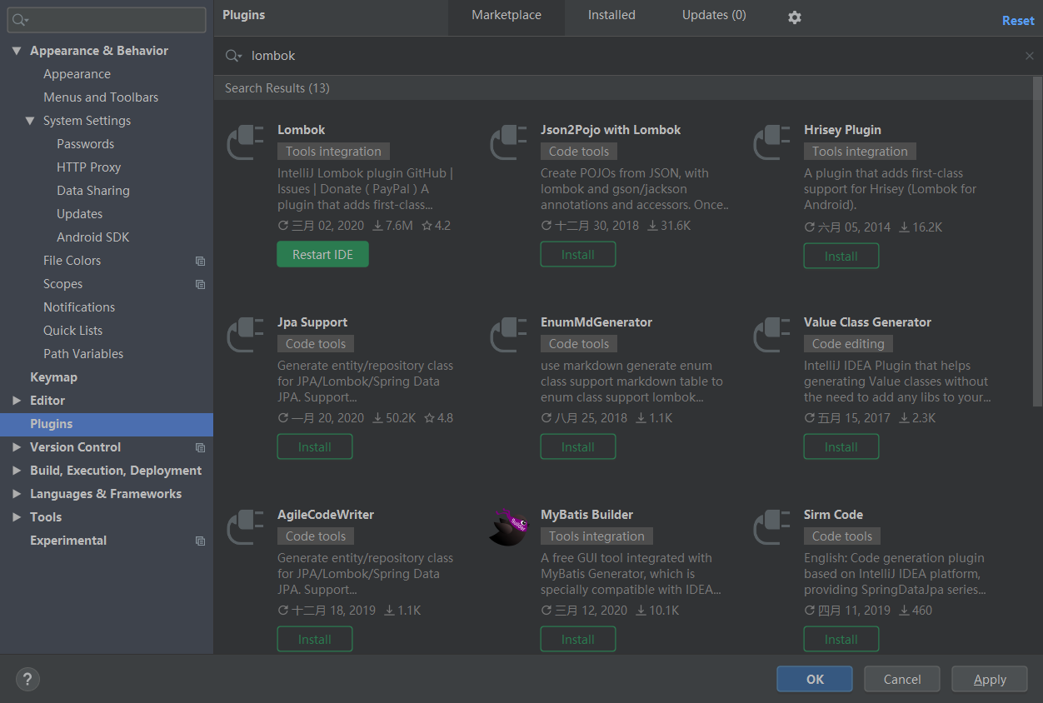
Task: Click the MyBatis Builder plugin logo
Action: 508,526
